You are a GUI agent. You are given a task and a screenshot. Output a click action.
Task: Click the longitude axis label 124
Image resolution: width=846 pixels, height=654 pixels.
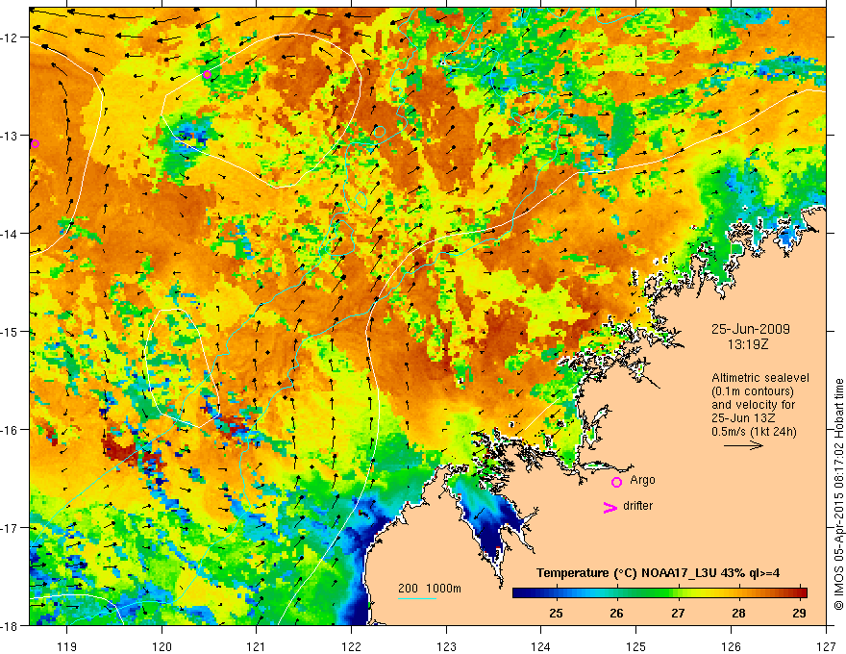pyautogui.click(x=541, y=646)
